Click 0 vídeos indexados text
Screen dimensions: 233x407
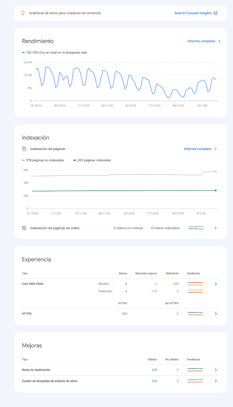[165, 228]
